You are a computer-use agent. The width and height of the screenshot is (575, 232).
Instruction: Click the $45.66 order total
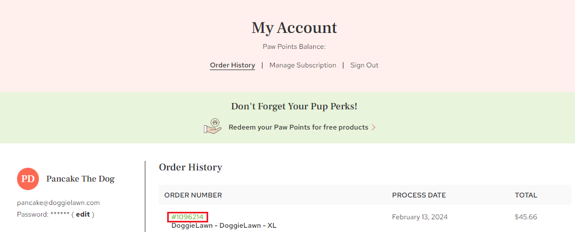point(526,217)
